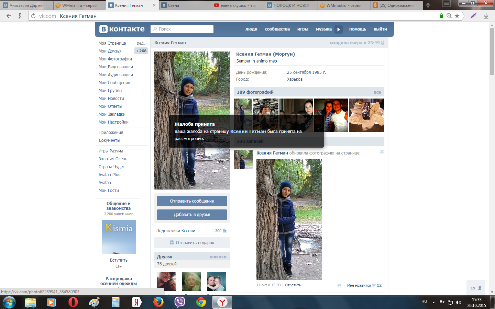The image size is (495, 309).
Task: Switch to the елена глушко YouTube tab
Action: click(239, 5)
